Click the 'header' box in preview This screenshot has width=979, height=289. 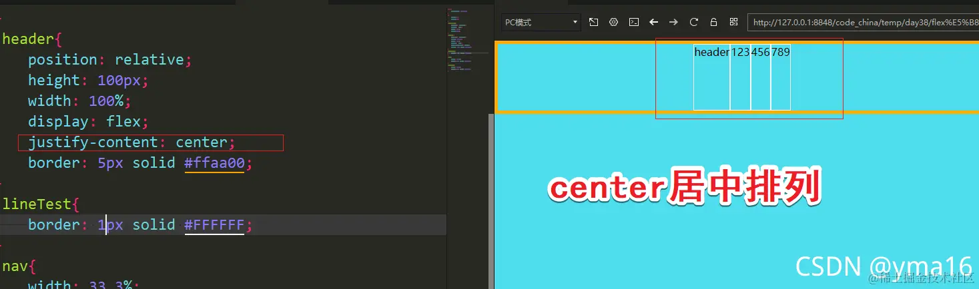click(x=711, y=77)
